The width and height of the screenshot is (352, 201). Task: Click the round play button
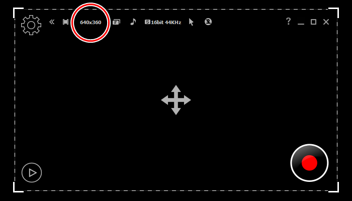click(32, 172)
